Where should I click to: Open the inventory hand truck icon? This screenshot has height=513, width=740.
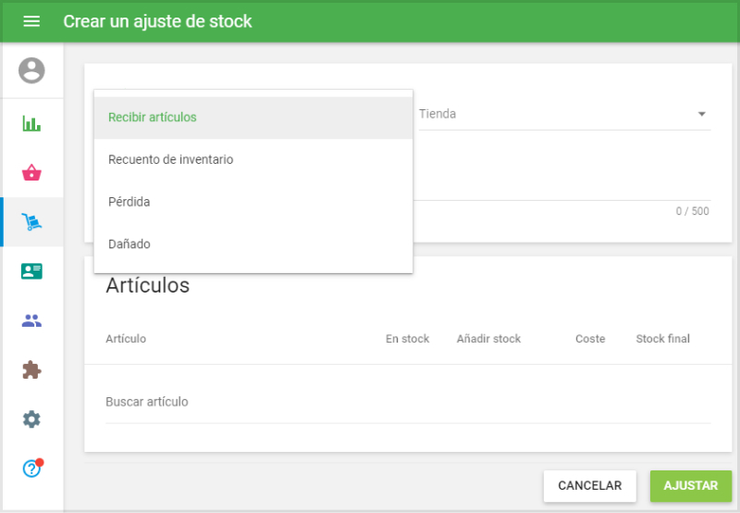point(31,221)
